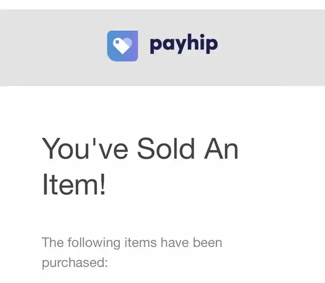
Task: Click the word "An" in the heading
Action: coord(221,149)
